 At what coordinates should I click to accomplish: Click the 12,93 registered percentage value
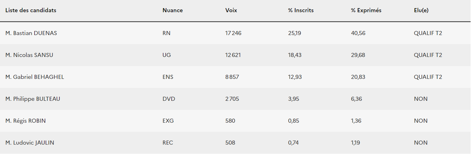[295, 77]
